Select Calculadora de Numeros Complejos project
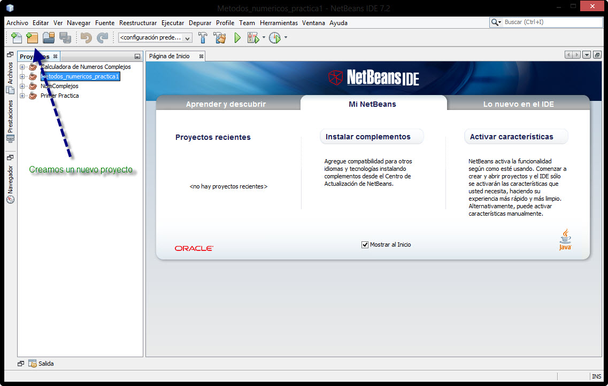The width and height of the screenshot is (608, 386). [86, 67]
